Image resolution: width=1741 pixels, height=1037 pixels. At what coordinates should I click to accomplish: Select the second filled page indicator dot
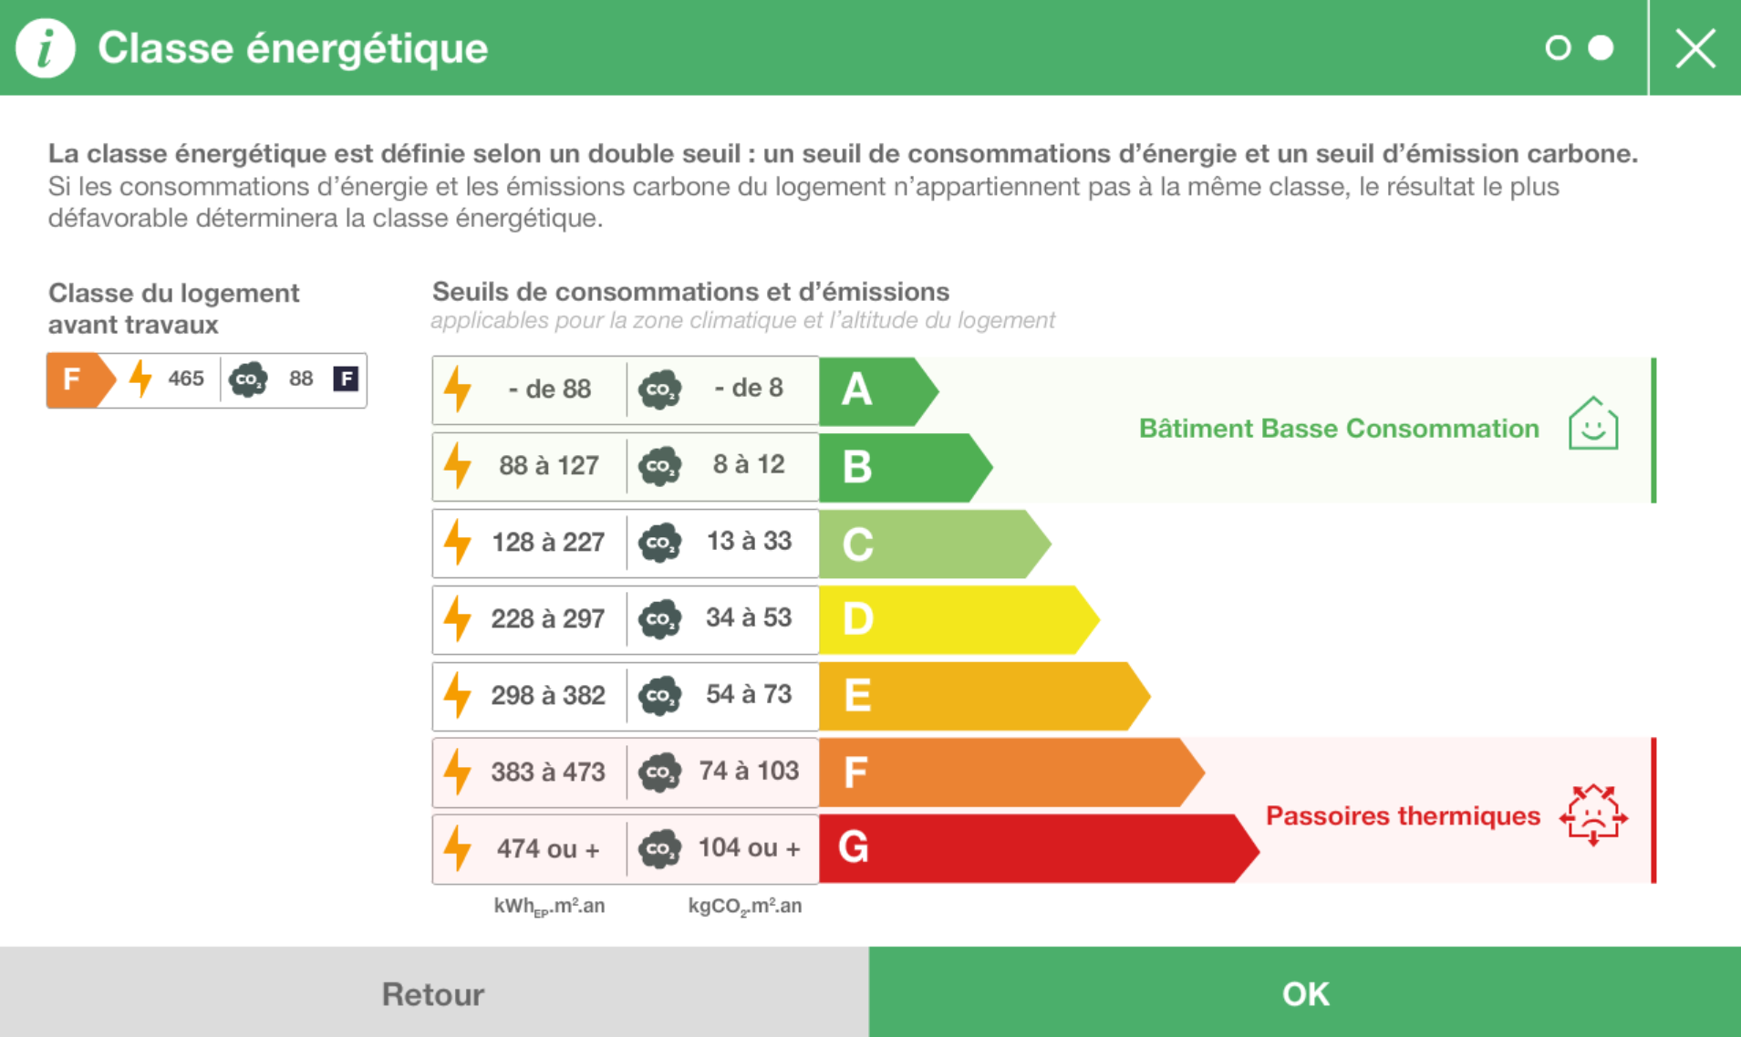pos(1601,47)
